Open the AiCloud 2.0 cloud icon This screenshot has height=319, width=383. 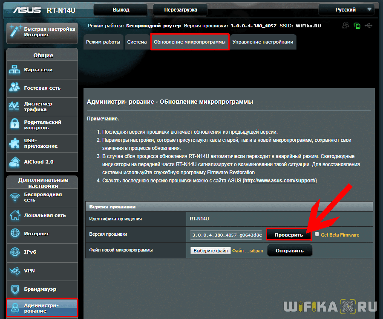click(x=14, y=162)
